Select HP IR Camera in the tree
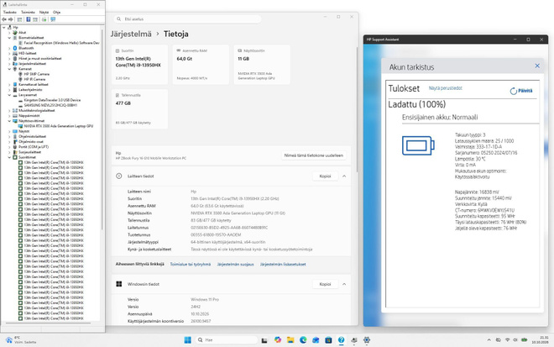554x347 pixels. [x=34, y=79]
